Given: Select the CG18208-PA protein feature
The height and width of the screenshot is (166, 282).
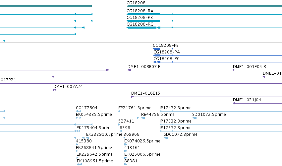Looking at the screenshot, I should click(157, 55).
